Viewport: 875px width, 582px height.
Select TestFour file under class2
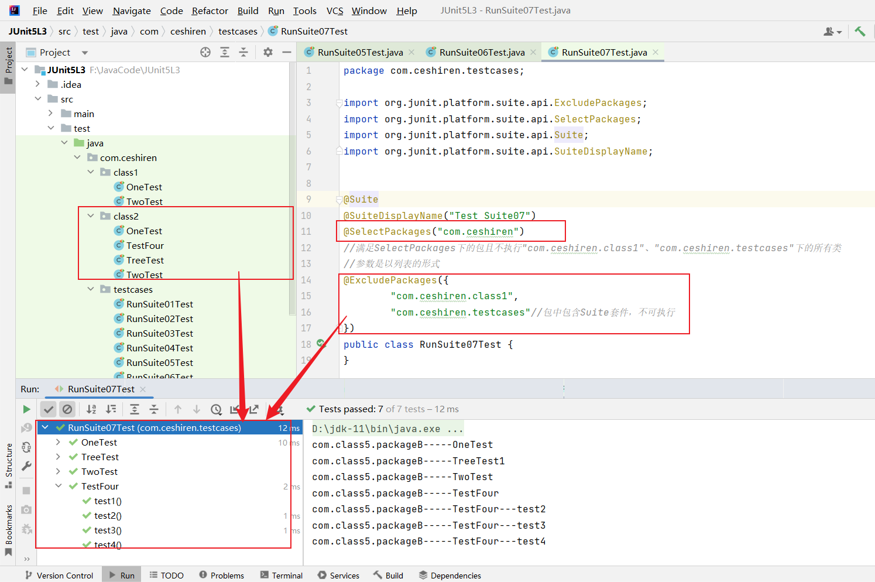[145, 245]
